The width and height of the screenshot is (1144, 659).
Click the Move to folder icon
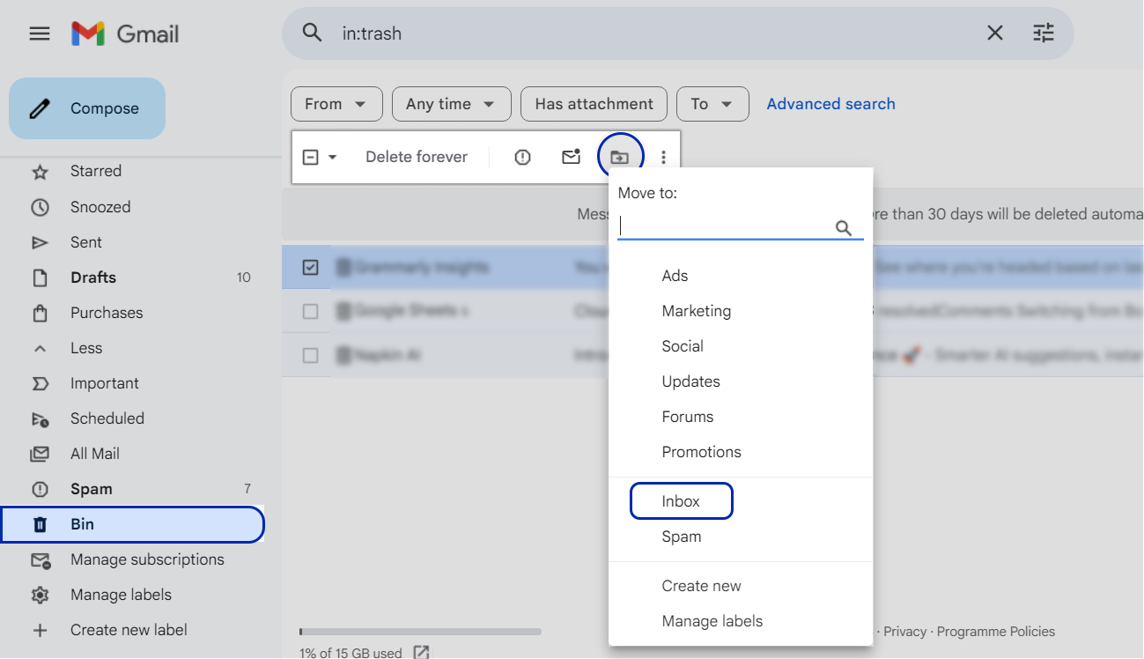click(620, 156)
